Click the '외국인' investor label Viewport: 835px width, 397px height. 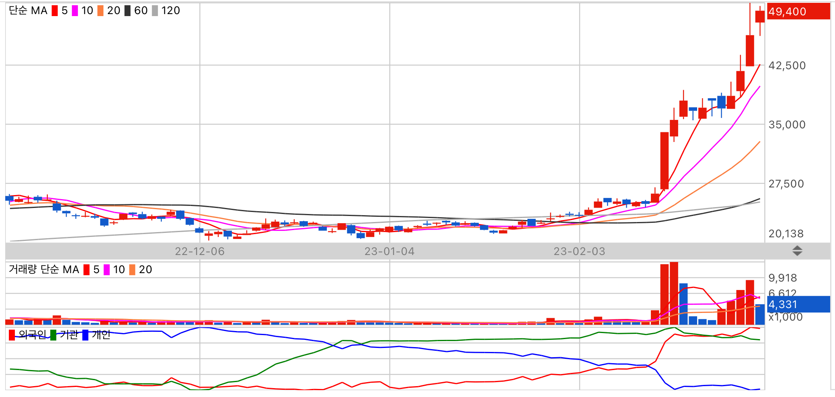pyautogui.click(x=32, y=335)
